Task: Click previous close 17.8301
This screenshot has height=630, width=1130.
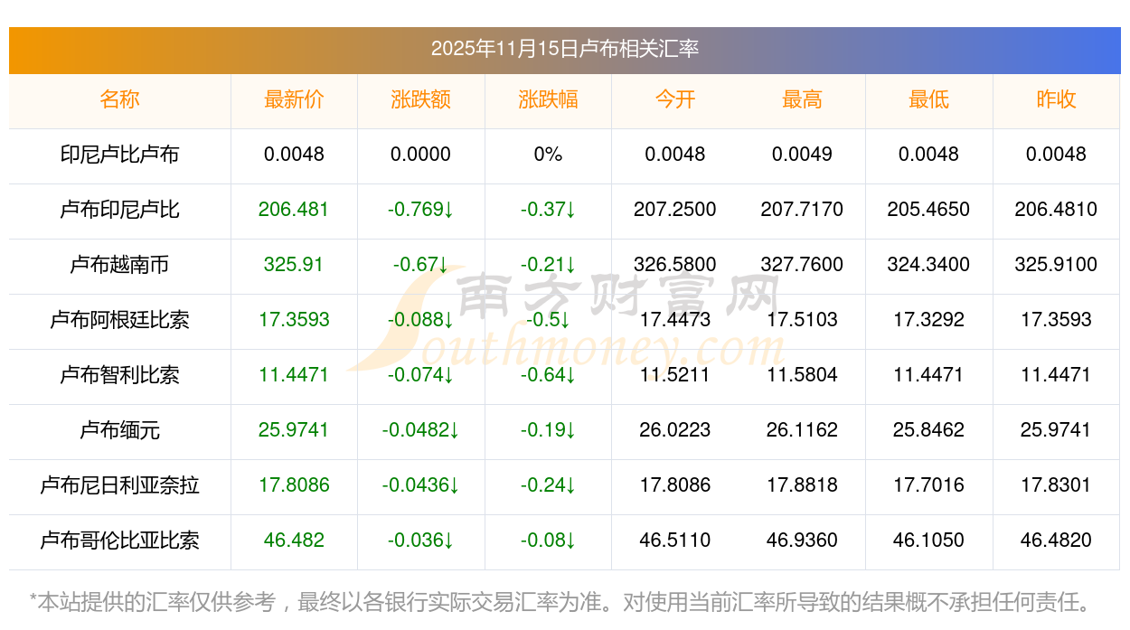Action: coord(1056,485)
